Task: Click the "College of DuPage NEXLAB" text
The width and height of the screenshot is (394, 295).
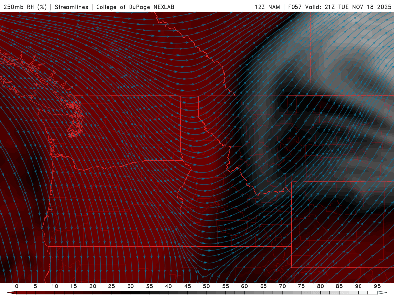Action: coord(135,7)
